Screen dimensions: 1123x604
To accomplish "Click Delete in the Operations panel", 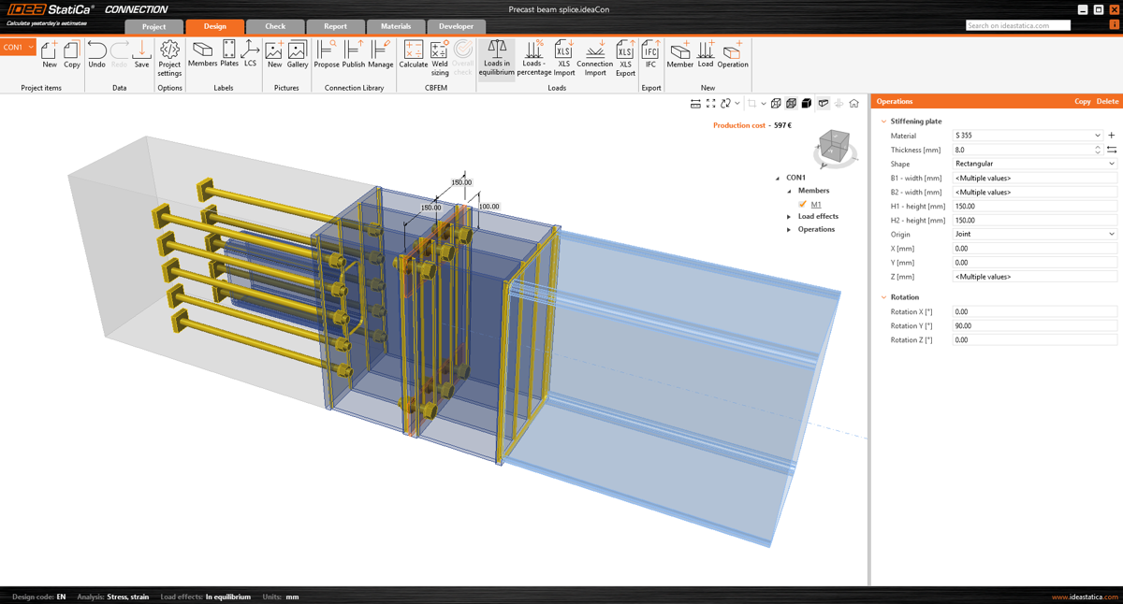I will coord(1107,101).
